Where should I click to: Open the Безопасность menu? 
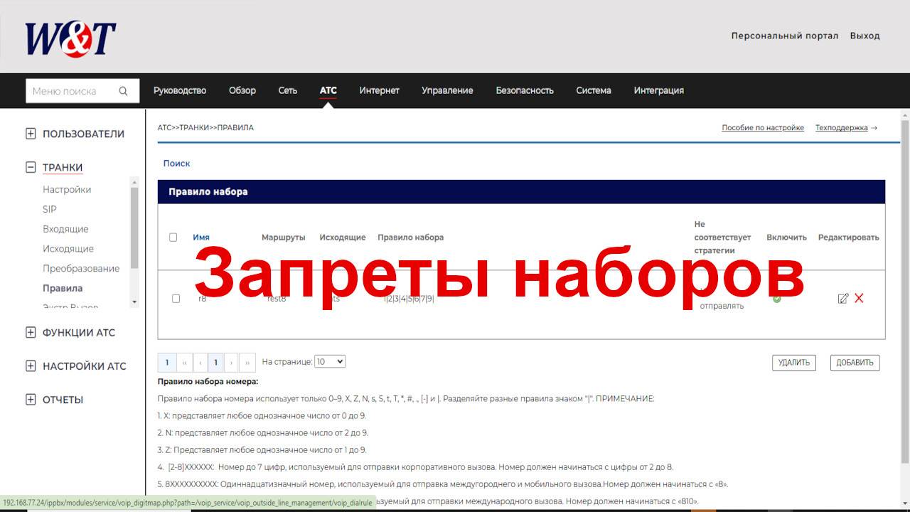point(525,90)
